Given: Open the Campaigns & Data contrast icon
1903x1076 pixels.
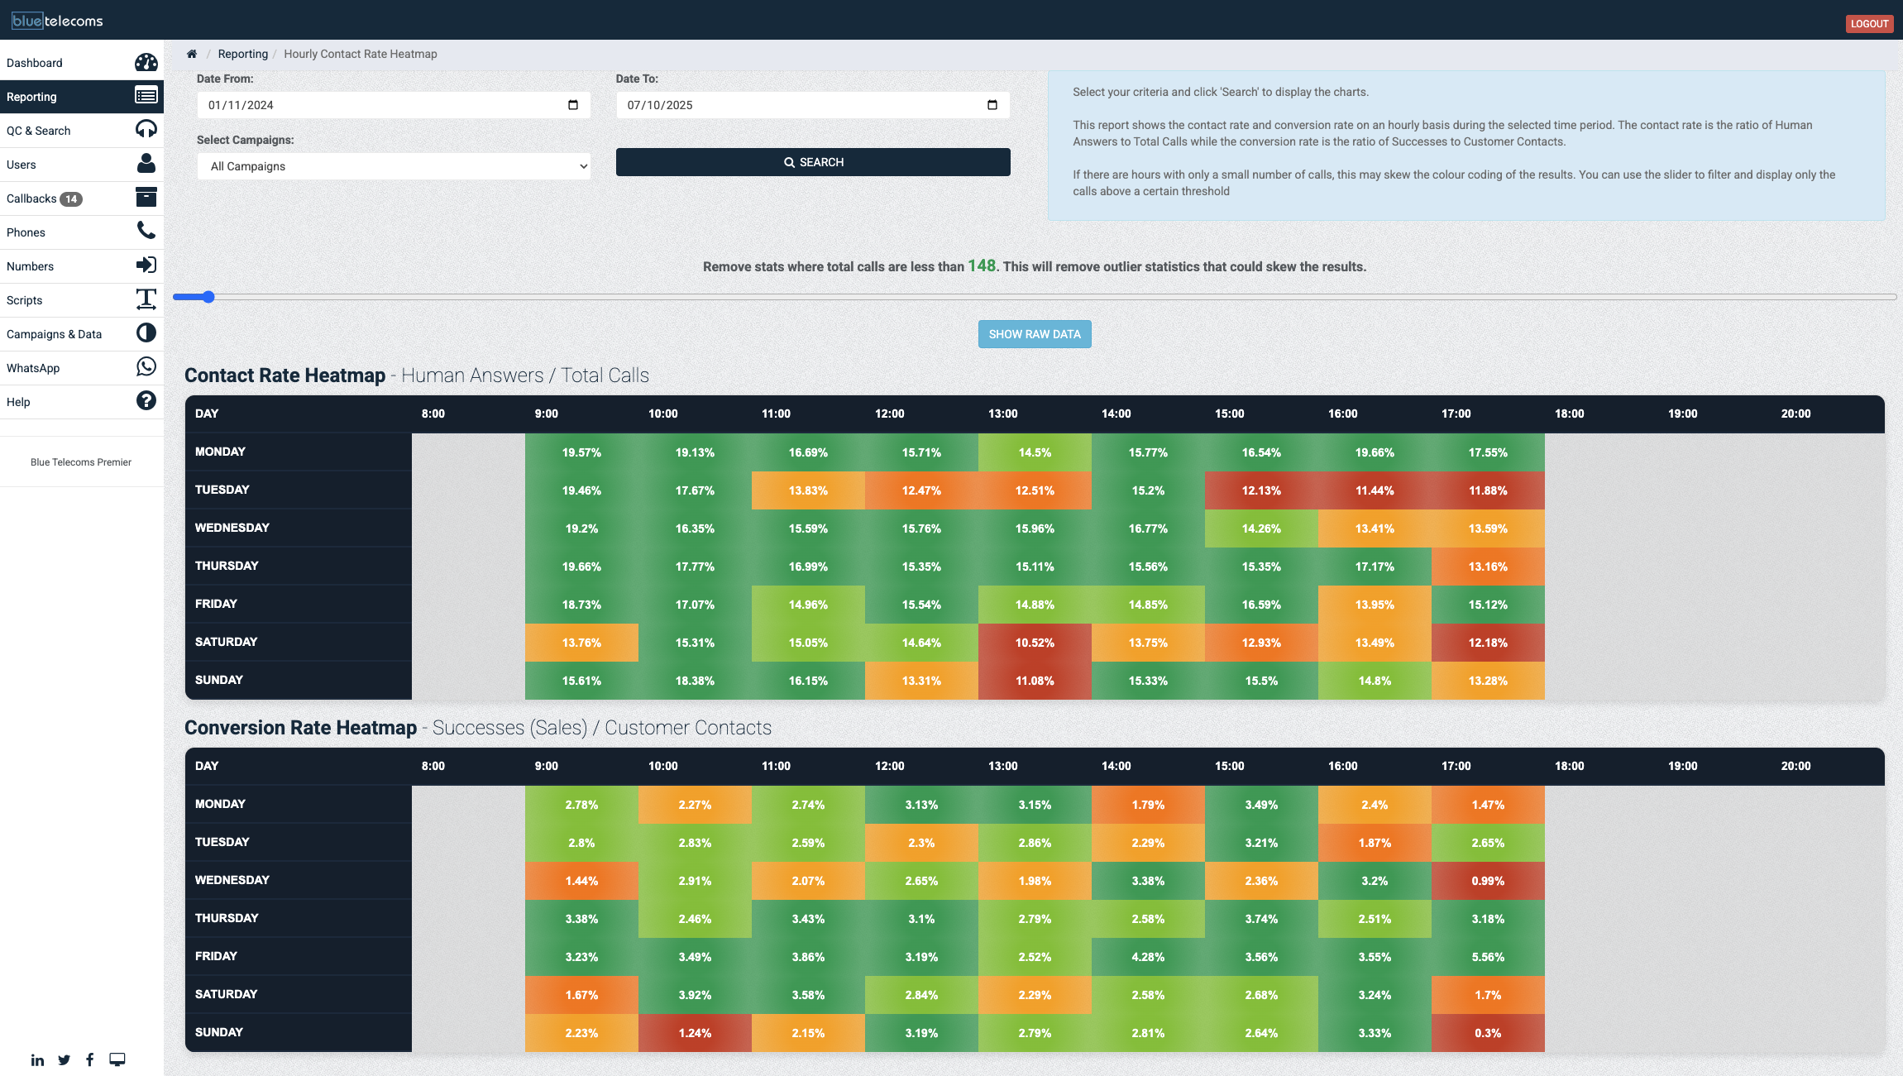Looking at the screenshot, I should click(x=146, y=333).
